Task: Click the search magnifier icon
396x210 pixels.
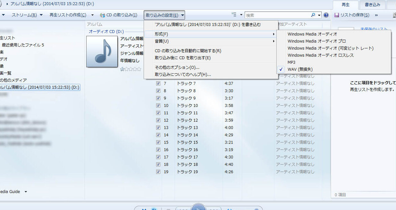Action: (313, 15)
